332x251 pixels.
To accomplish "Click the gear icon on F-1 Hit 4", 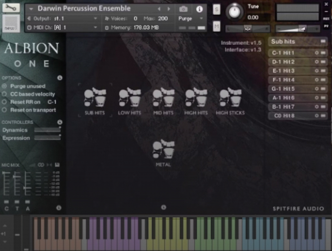I will (x=316, y=80).
